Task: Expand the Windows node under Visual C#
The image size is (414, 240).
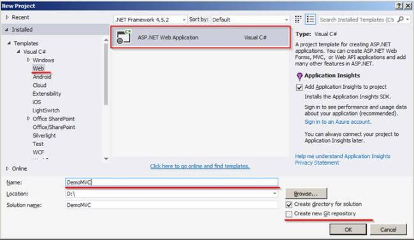Action: click(x=29, y=60)
